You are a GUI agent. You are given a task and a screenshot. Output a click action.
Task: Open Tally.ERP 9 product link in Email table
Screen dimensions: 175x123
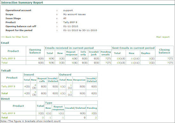coord(8,58)
